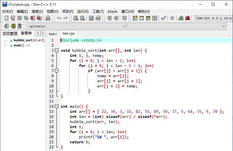Click the Open file icon

(13, 18)
